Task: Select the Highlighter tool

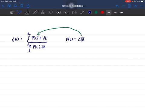Action: pyautogui.click(x=35, y=13)
